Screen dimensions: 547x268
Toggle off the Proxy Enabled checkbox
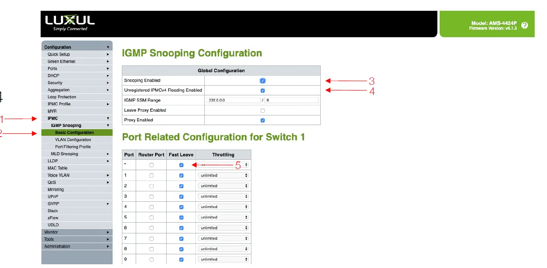pyautogui.click(x=262, y=120)
